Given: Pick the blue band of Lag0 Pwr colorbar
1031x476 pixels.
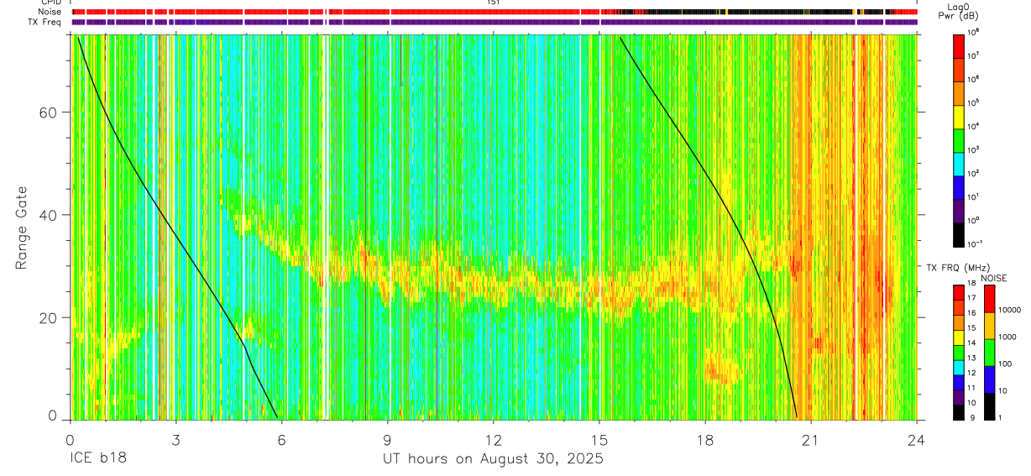Looking at the screenshot, I should pos(958,186).
